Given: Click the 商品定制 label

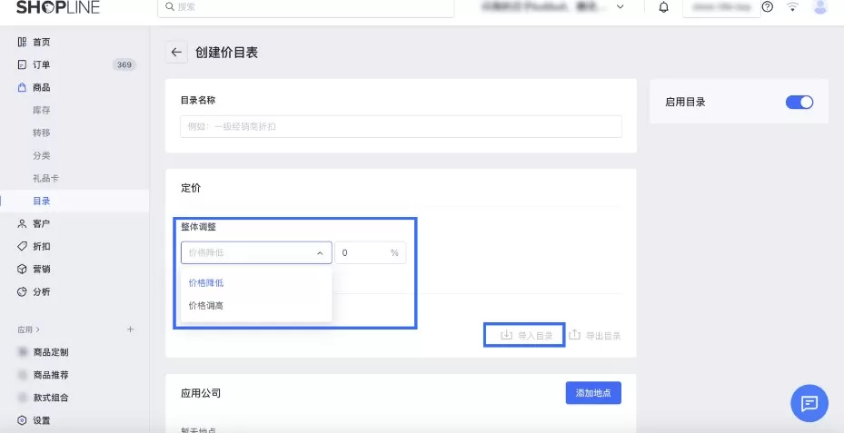Looking at the screenshot, I should pos(51,352).
